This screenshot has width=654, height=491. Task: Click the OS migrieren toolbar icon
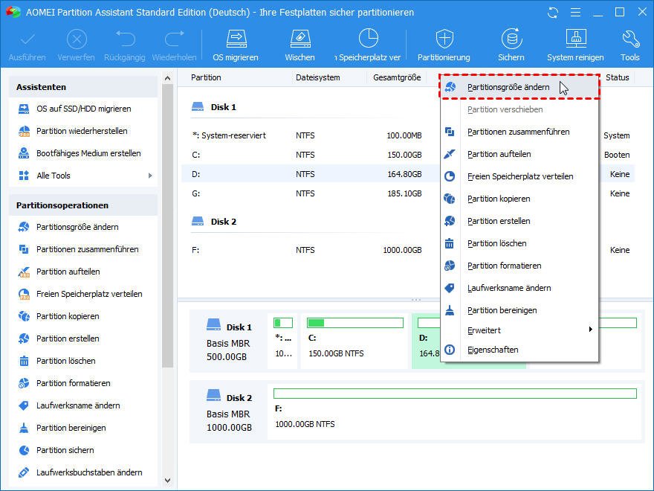tap(236, 39)
